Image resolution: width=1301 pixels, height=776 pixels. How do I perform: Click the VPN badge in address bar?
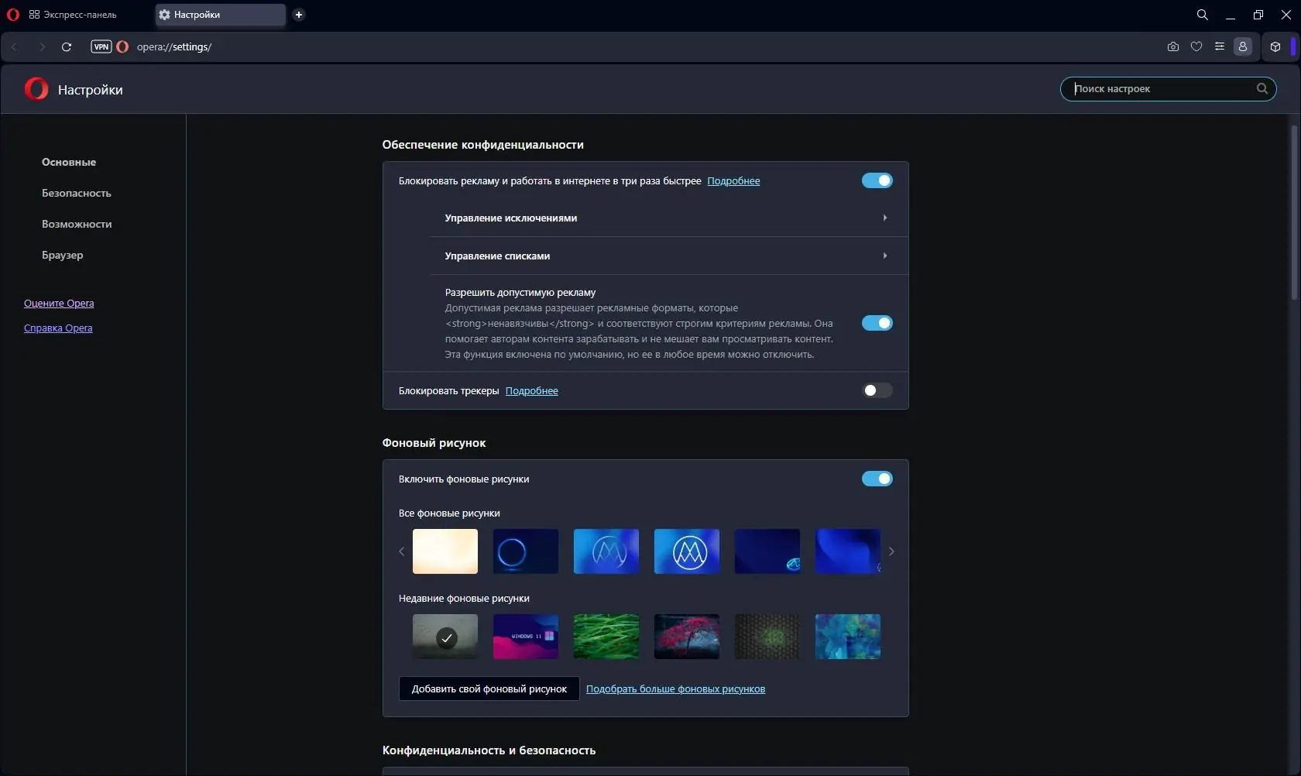[101, 46]
